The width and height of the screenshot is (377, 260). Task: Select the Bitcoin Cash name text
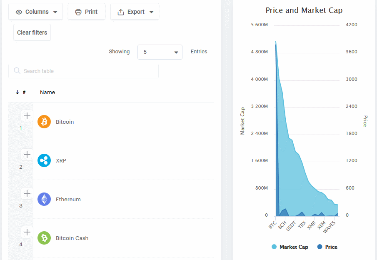[72, 238]
